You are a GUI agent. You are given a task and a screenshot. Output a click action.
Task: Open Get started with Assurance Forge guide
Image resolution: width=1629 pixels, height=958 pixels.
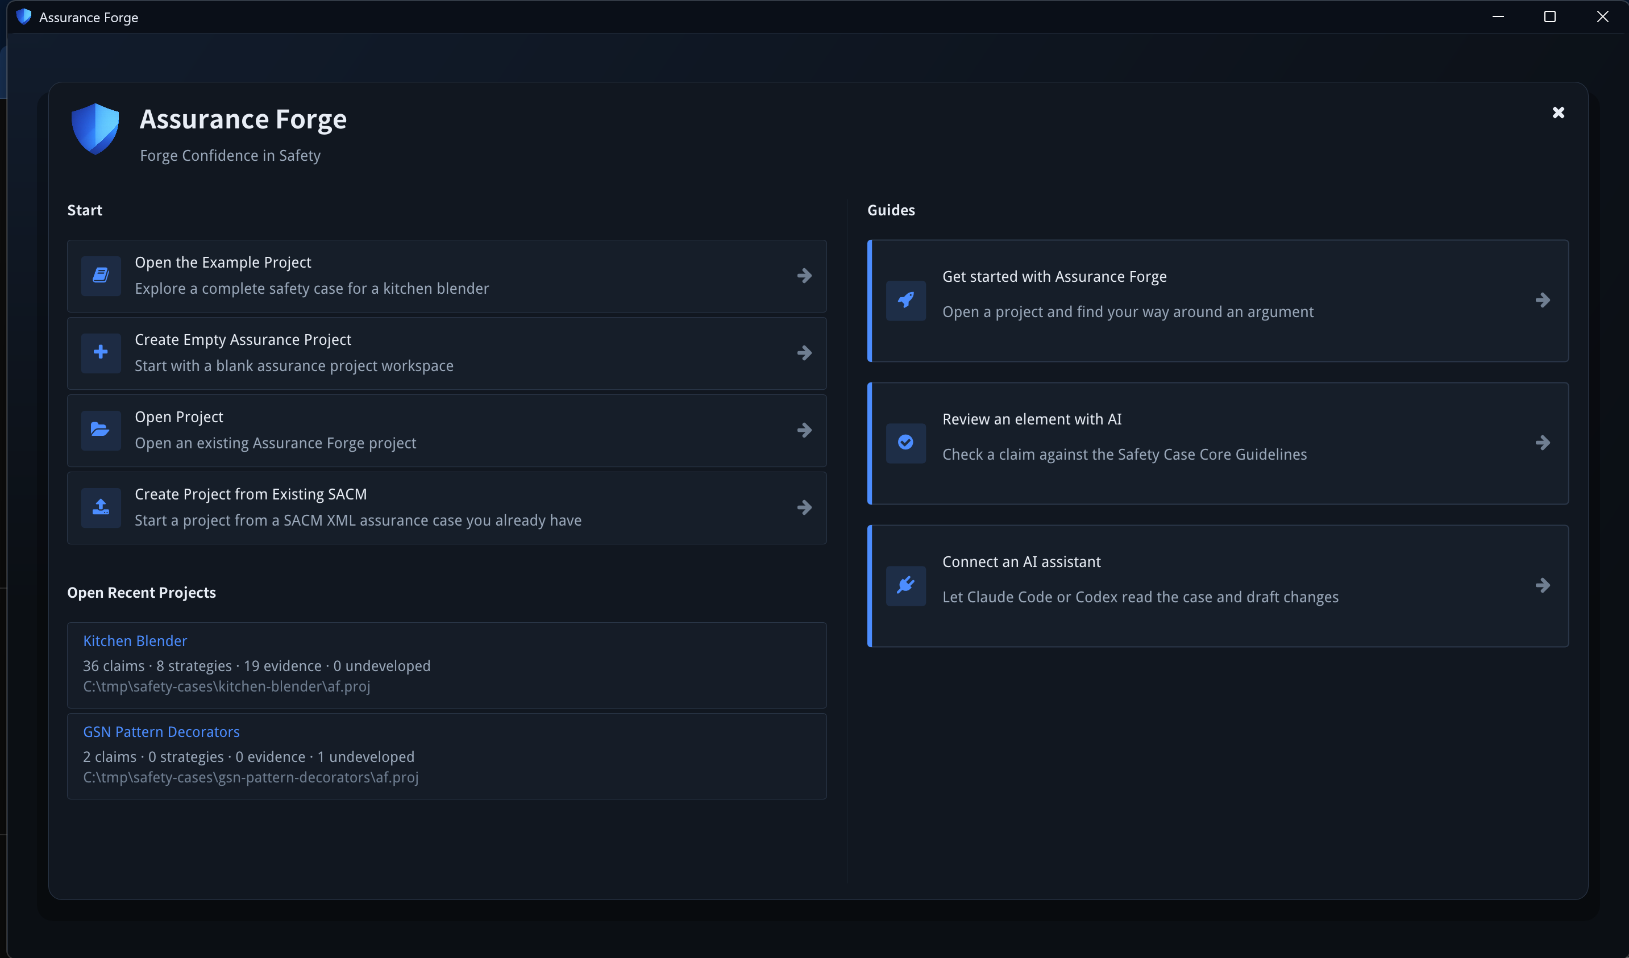[x=1218, y=301]
